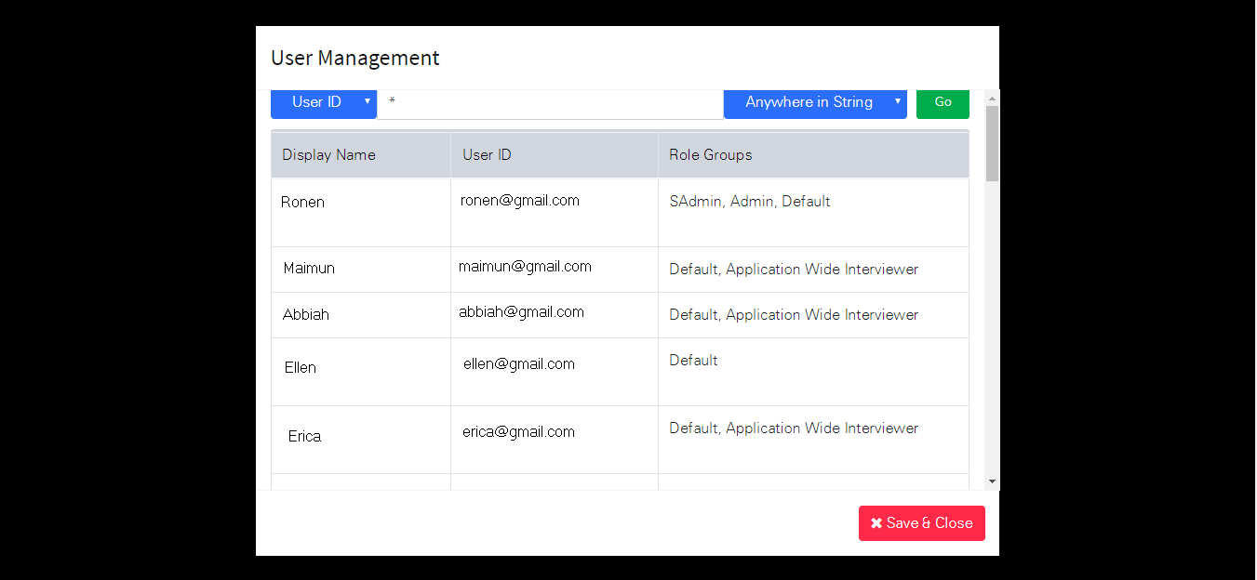Image resolution: width=1257 pixels, height=580 pixels.
Task: Focus the search text input field
Action: coord(550,102)
